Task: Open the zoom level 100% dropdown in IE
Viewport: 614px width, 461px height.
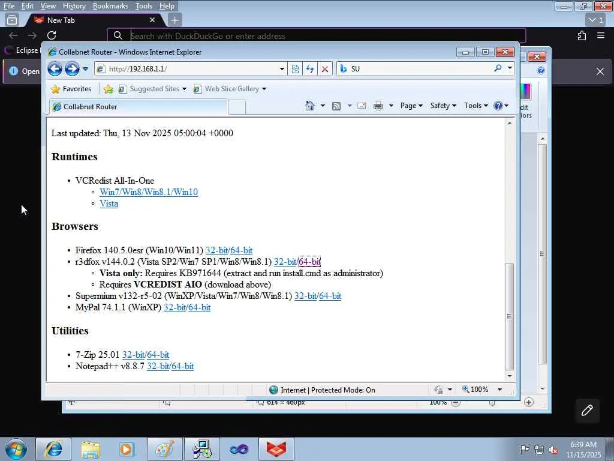Action: click(499, 390)
